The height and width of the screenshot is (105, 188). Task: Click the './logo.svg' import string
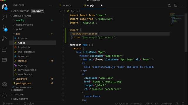tap(103, 19)
